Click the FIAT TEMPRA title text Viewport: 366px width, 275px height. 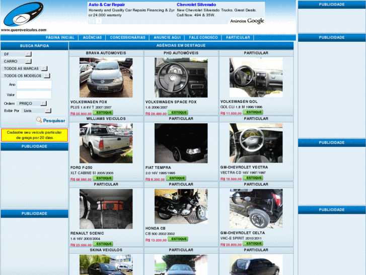158,168
